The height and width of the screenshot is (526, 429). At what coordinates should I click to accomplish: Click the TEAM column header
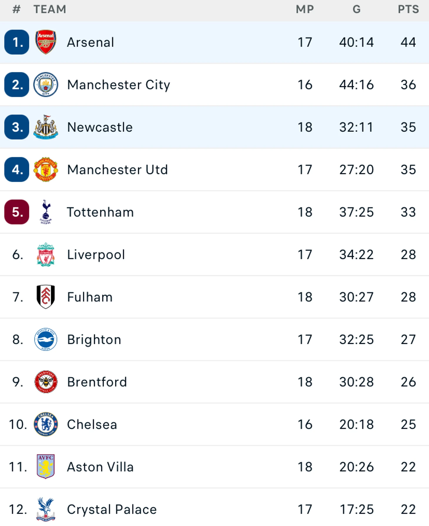(x=50, y=9)
